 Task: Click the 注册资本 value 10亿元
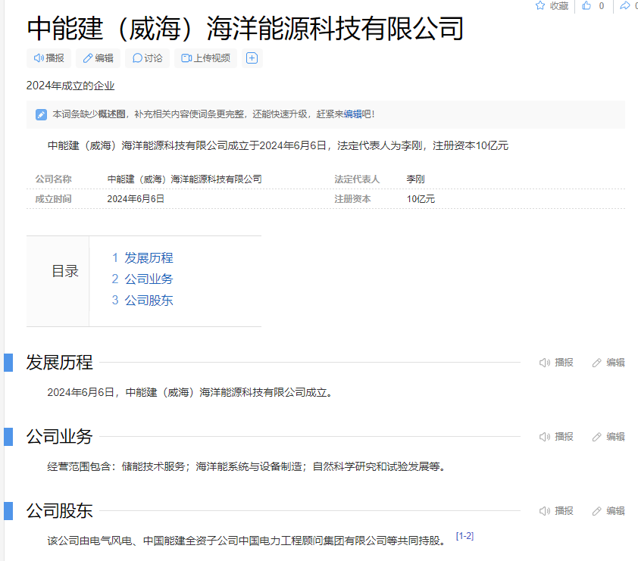(421, 199)
